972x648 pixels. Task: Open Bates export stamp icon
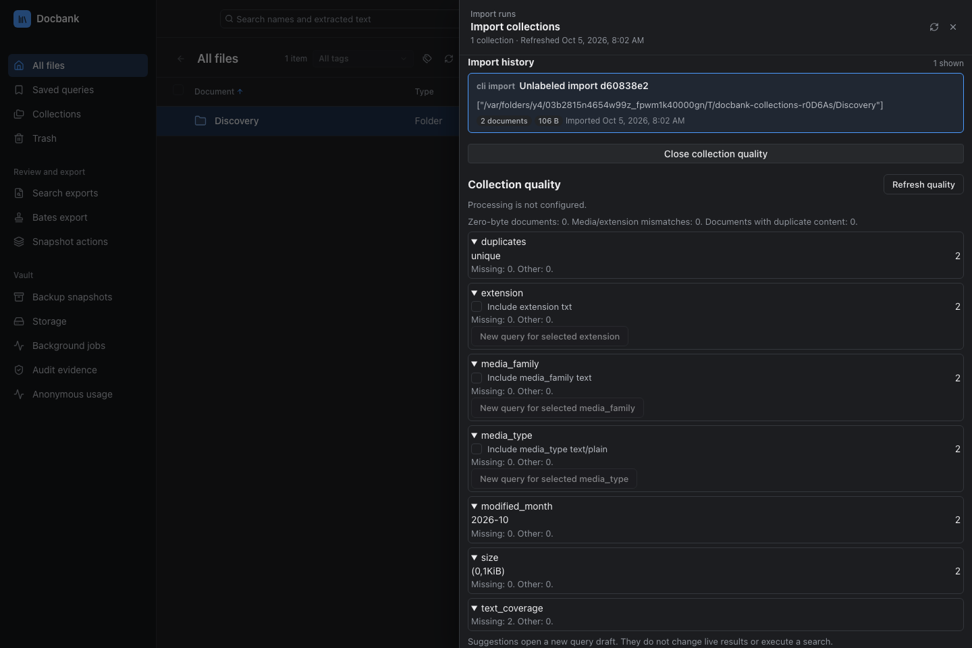19,217
